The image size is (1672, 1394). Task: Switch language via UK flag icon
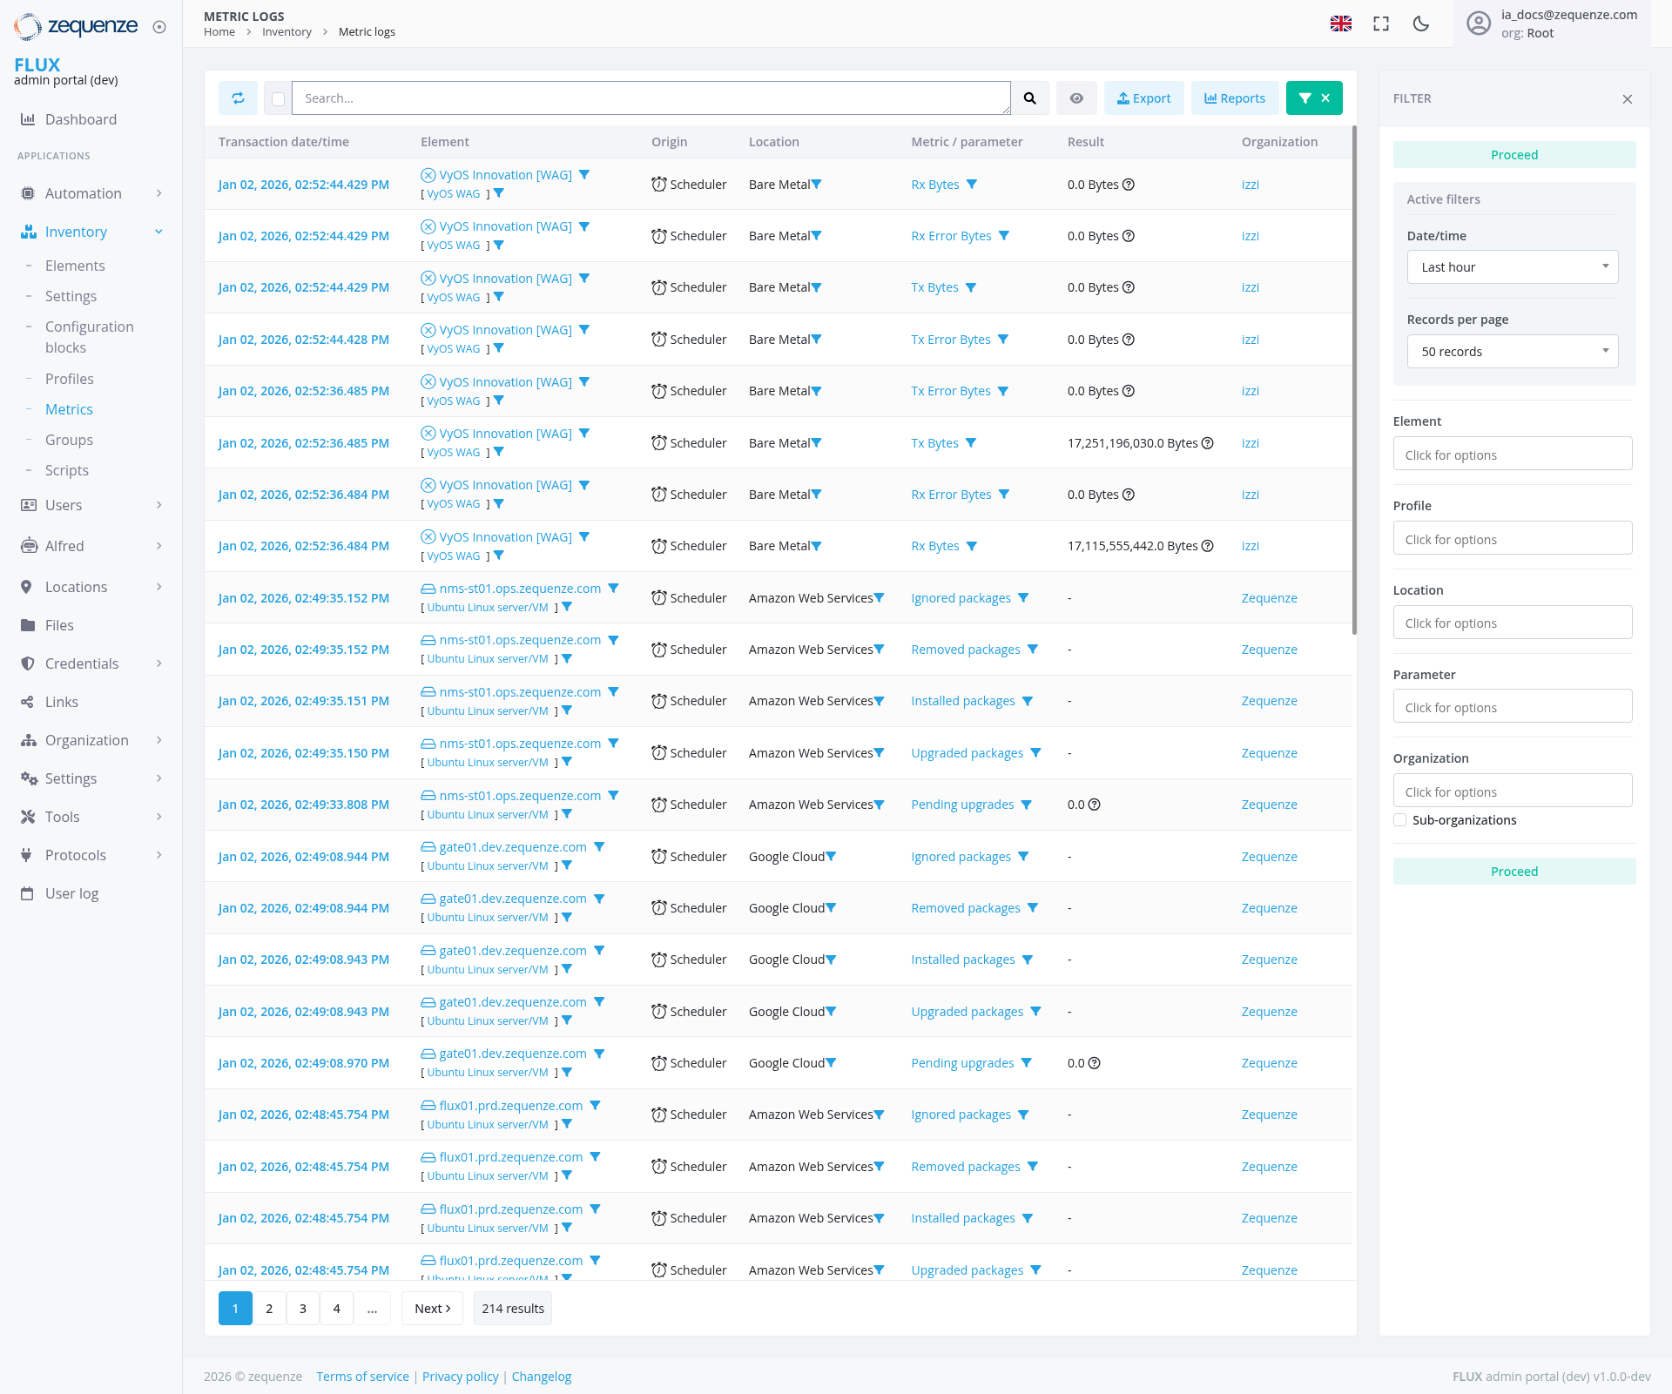coord(1341,24)
